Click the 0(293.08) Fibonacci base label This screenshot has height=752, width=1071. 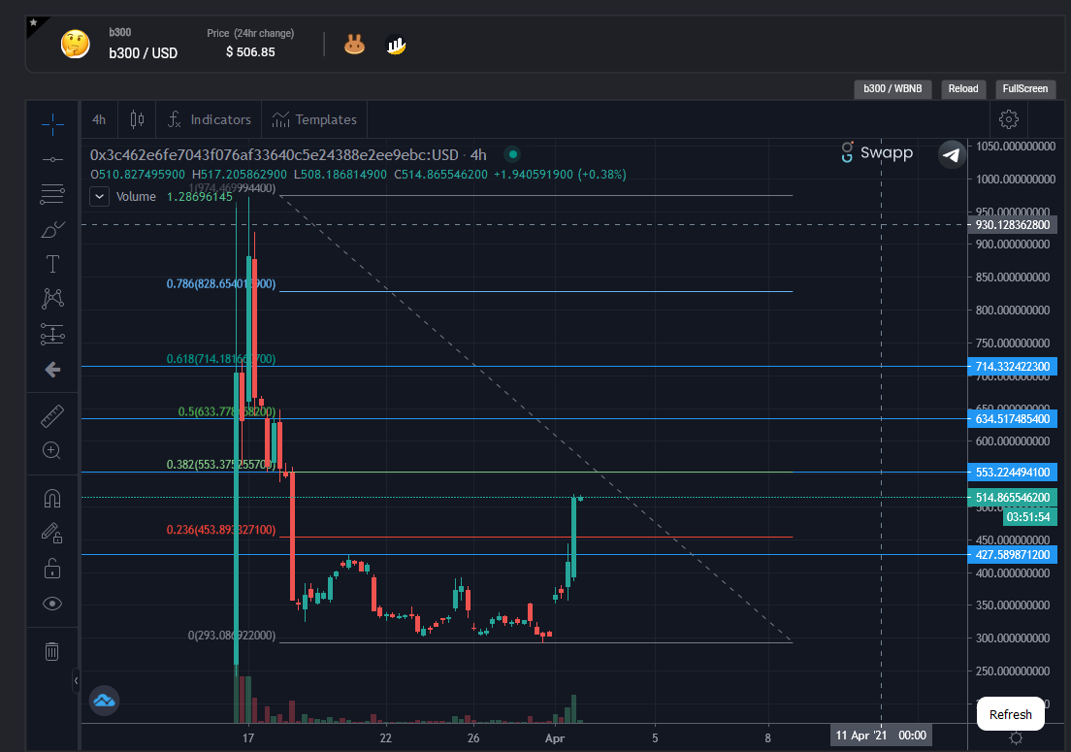tap(232, 636)
